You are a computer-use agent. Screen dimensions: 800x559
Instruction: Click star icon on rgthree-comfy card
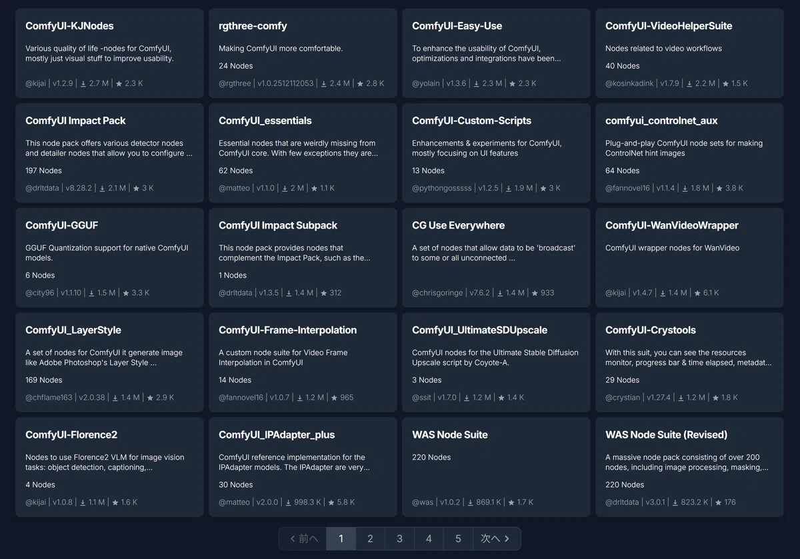[361, 84]
